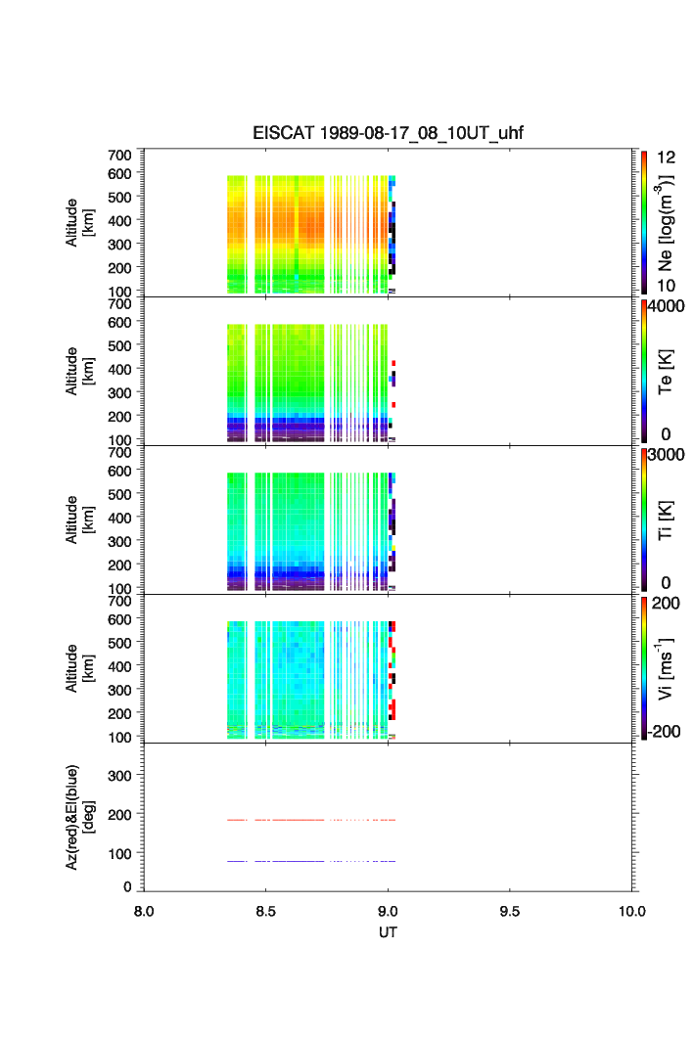
Task: Click the blue elevation line in bottom panel
Action: pos(294,861)
